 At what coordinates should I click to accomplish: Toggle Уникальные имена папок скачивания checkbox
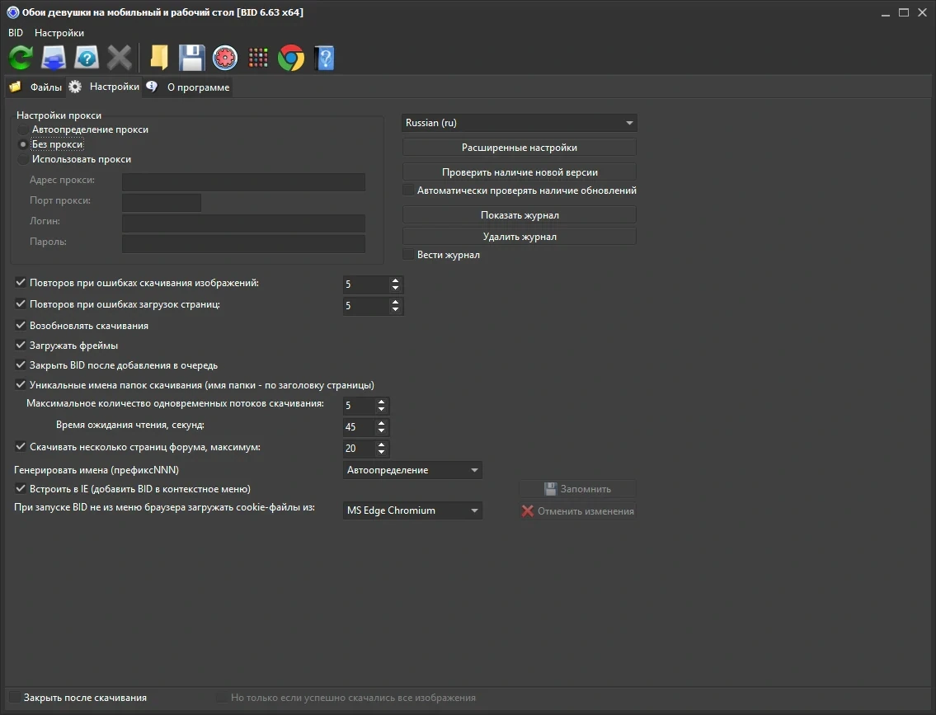click(21, 385)
